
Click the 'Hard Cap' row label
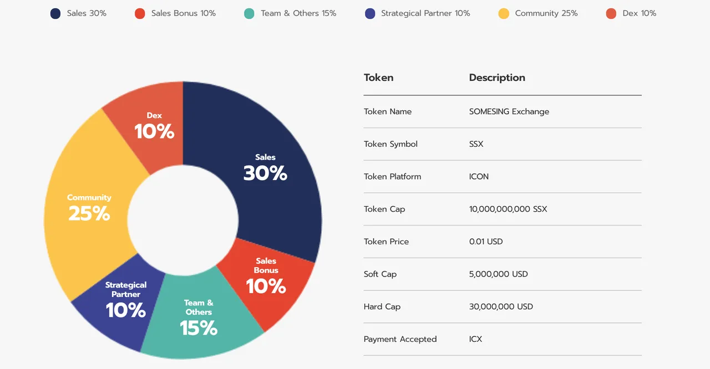382,306
